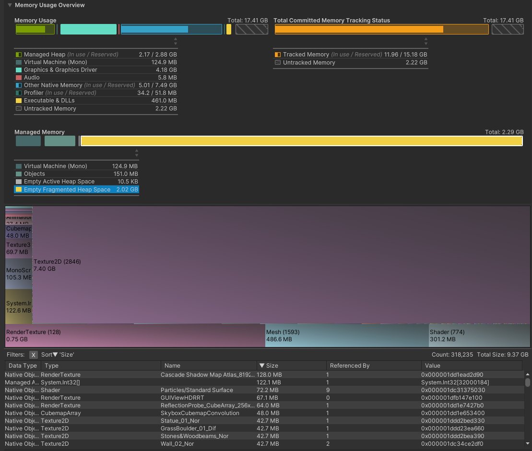The height and width of the screenshot is (451, 532).
Task: Click the red Audio legend icon
Action: click(18, 77)
